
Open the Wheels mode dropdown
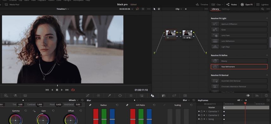(74, 100)
